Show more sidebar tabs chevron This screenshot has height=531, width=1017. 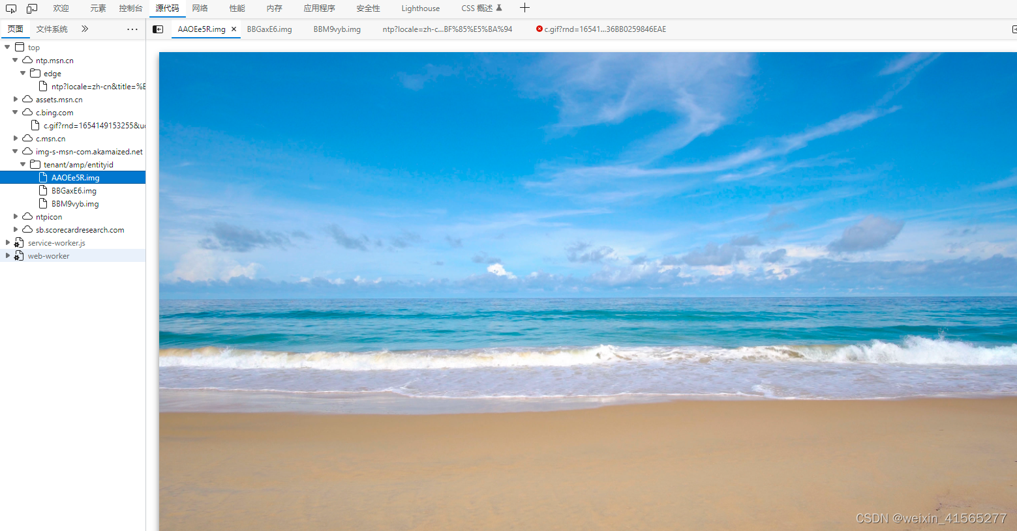click(85, 29)
